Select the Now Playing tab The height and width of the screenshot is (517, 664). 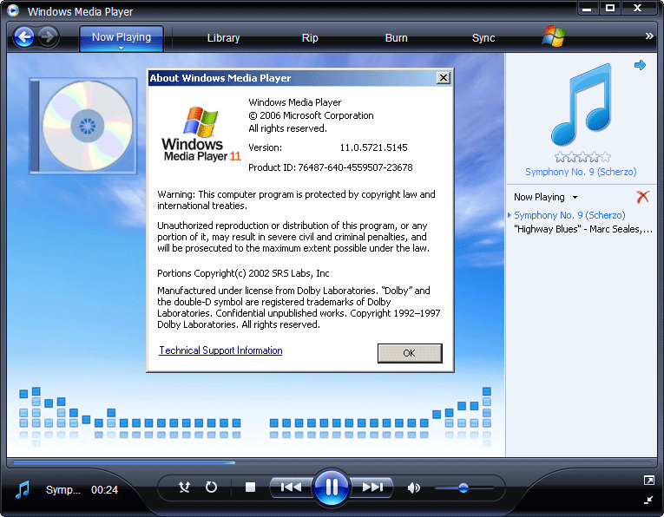click(122, 38)
